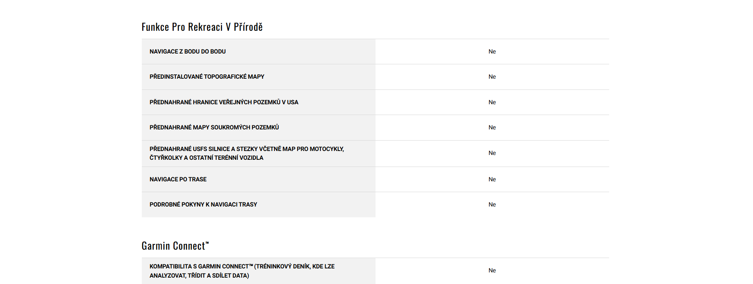This screenshot has width=753, height=284.
Task: Select 'Přednahrané mapy soukromých pozemků' label
Action: 214,127
